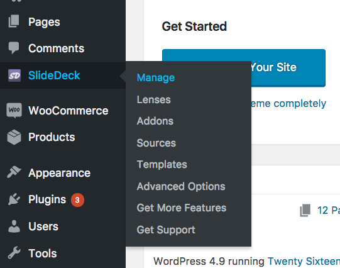Open Get Support menu item
Screen dimensions: 340x268
166,230
